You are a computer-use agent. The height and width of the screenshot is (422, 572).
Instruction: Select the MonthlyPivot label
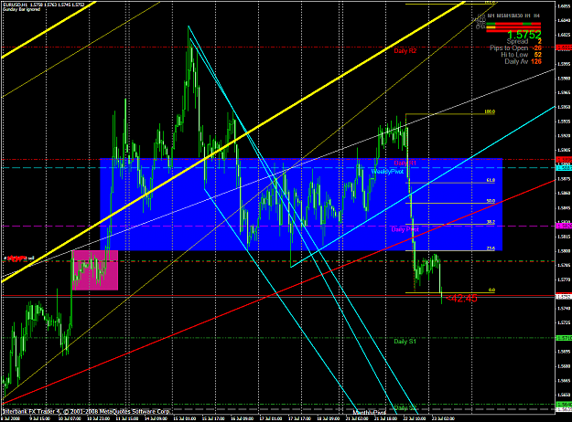click(369, 413)
